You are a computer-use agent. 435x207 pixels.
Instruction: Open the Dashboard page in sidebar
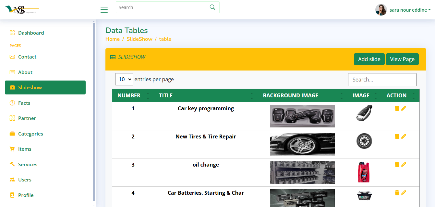coord(31,33)
